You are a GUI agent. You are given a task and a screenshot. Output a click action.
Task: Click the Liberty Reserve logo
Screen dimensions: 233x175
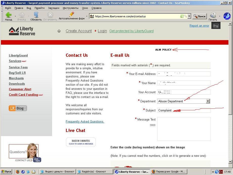[x=22, y=31]
